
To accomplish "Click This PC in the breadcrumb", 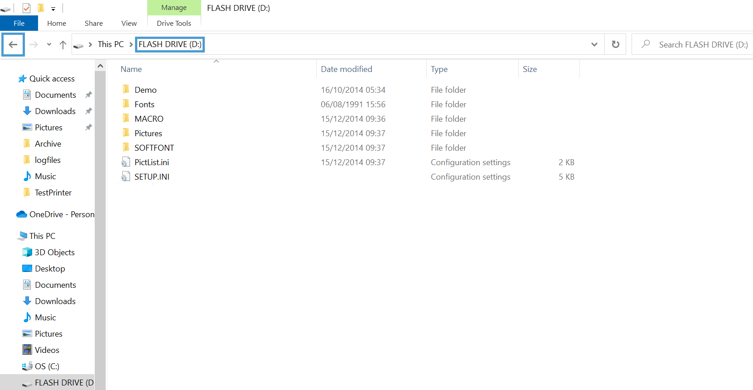I will click(111, 44).
